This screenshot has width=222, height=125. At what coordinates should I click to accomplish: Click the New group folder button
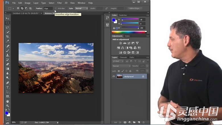134,122
